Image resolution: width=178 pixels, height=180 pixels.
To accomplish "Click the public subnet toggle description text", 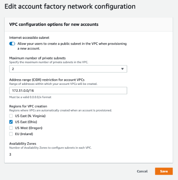I will tap(72, 46).
